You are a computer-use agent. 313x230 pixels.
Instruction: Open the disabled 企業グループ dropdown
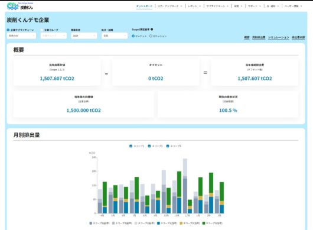54,35
